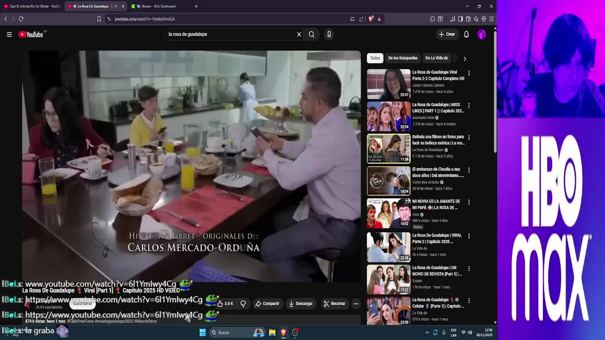Click the Compartir share button
Viewport: 605px width, 340px height.
(x=267, y=304)
